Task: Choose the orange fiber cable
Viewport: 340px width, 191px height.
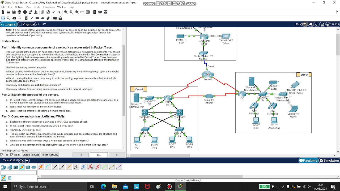Action: tap(69, 167)
